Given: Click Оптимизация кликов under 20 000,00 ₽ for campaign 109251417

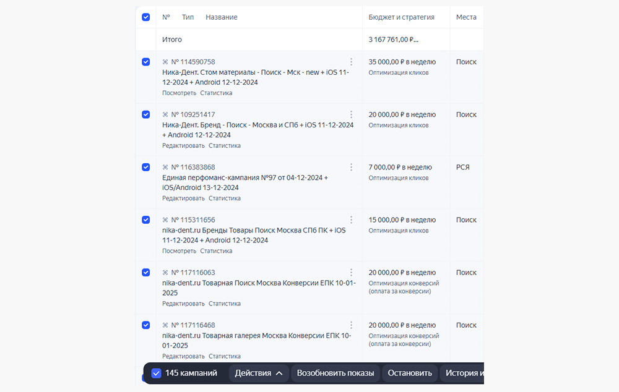Looking at the screenshot, I should [x=398, y=126].
